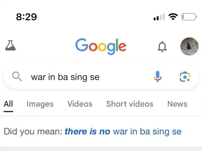
Task: Open Google Lens camera search
Action: click(185, 77)
